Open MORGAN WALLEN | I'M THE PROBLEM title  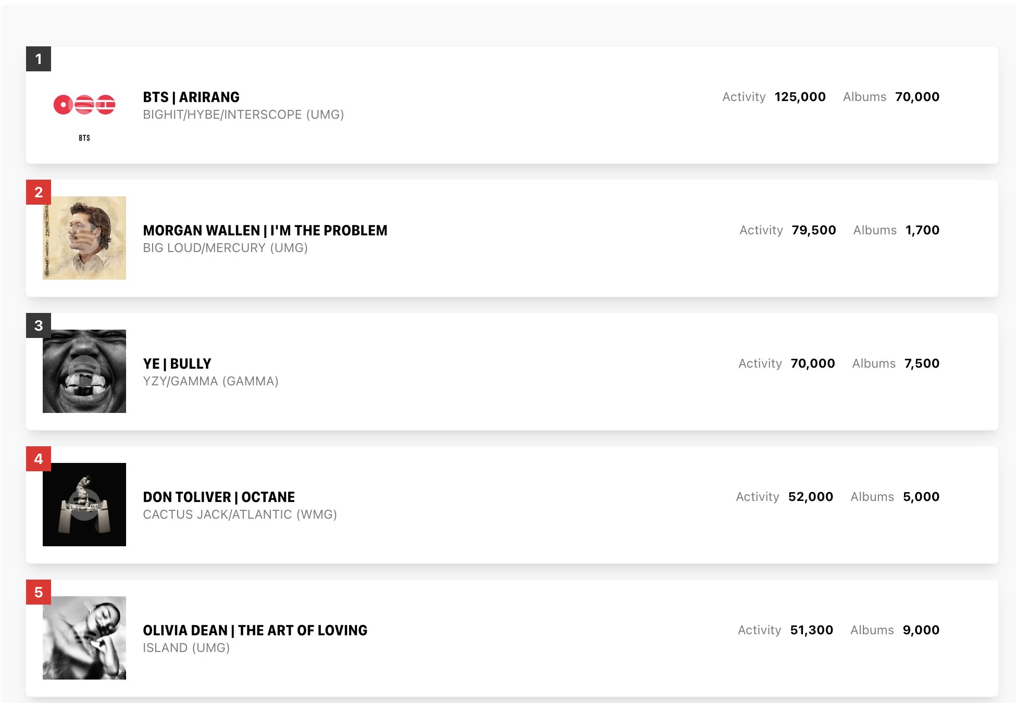coord(265,231)
